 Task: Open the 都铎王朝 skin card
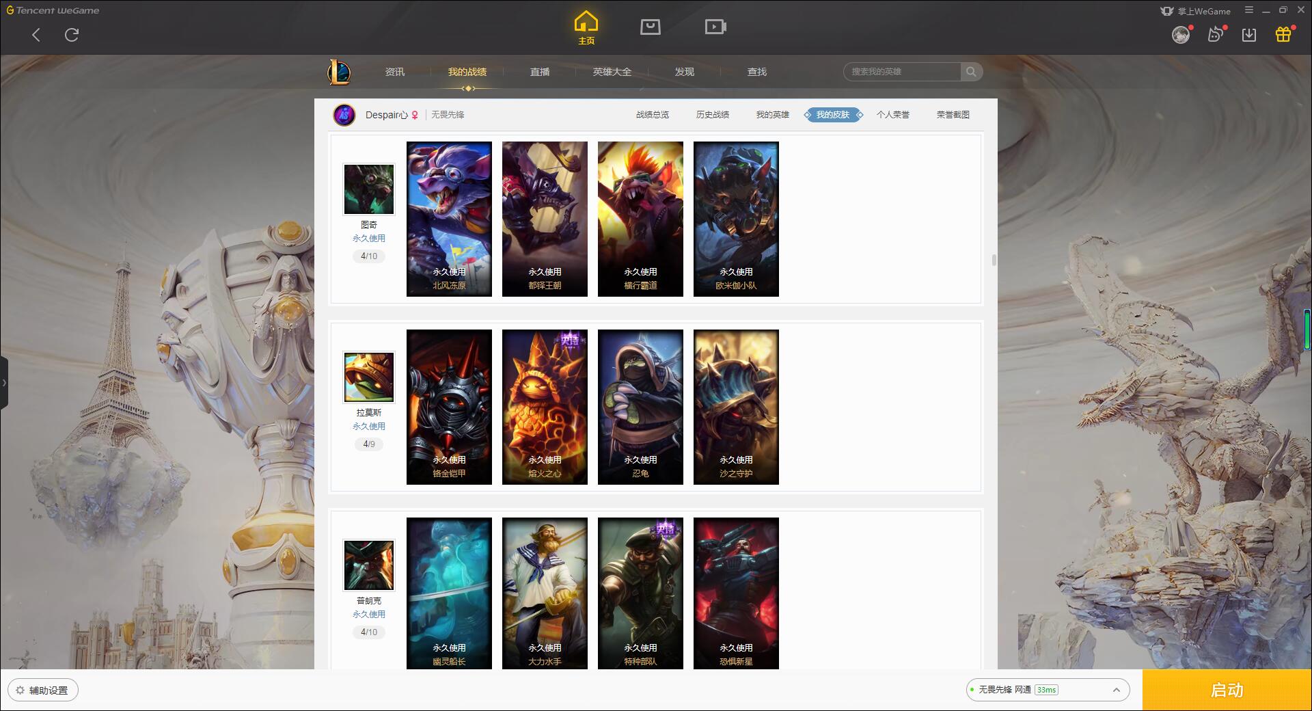click(x=545, y=219)
